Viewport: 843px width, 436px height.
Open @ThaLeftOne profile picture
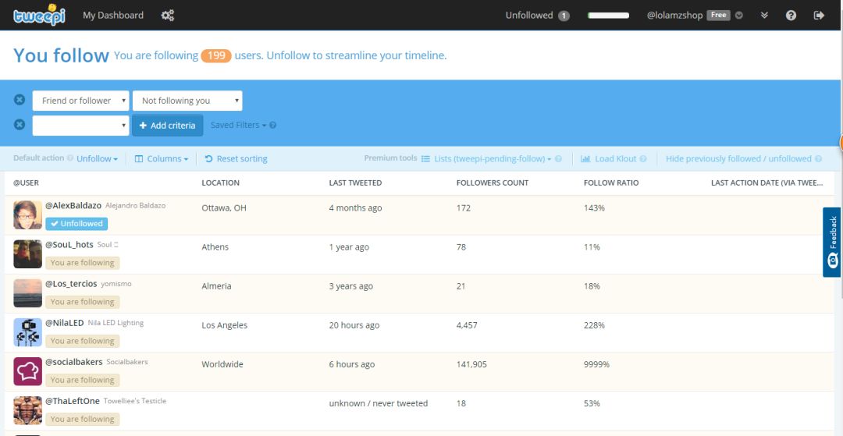(27, 411)
